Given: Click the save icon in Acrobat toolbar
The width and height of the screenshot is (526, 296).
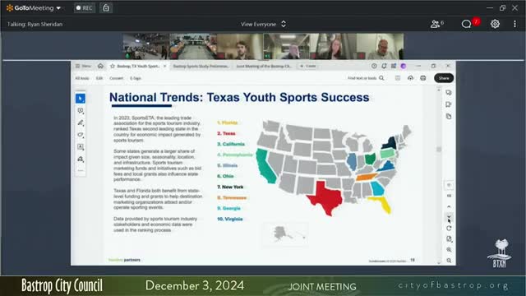Looking at the screenshot, I should coord(398,78).
